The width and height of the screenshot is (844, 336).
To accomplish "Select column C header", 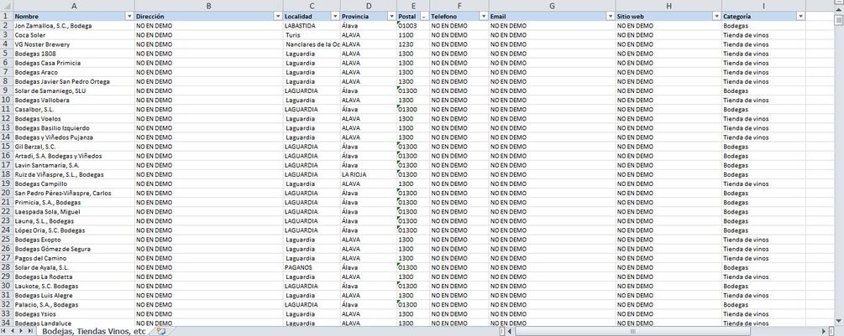I will click(312, 5).
